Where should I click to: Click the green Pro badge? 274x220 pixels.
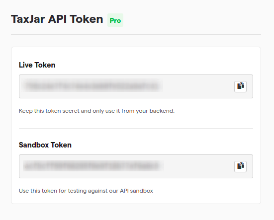pyautogui.click(x=115, y=20)
